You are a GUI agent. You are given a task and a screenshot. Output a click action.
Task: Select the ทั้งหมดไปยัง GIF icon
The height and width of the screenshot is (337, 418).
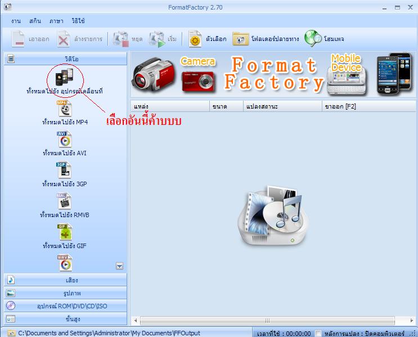65,232
